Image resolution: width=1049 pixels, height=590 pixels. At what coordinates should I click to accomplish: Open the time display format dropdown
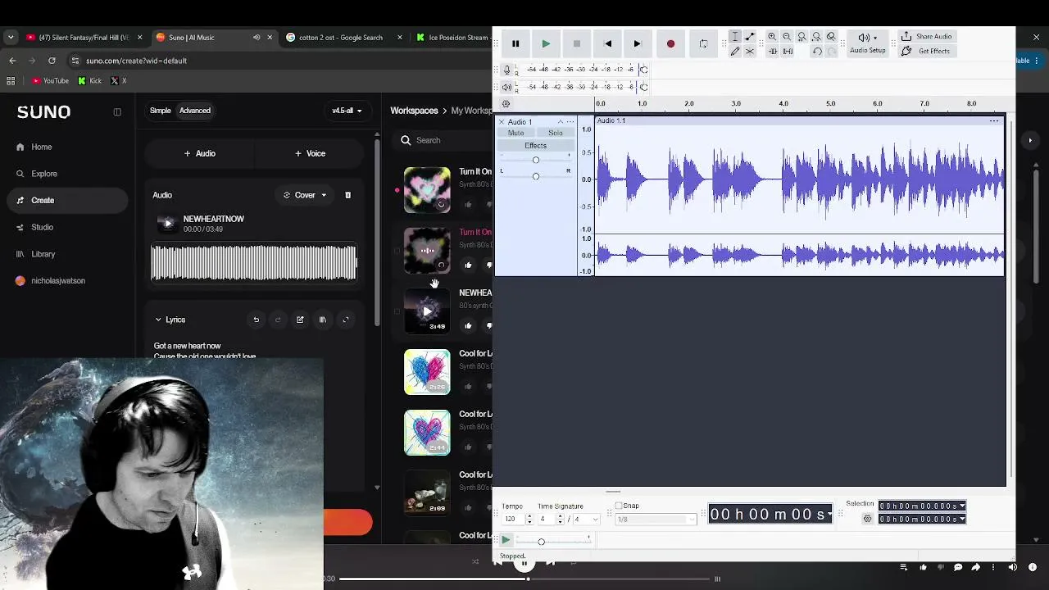pyautogui.click(x=829, y=514)
